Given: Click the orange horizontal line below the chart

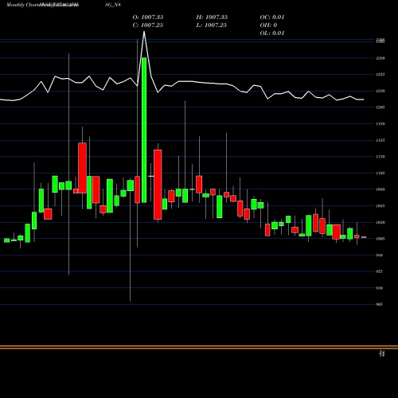Looking at the screenshot, I should 199,347.
